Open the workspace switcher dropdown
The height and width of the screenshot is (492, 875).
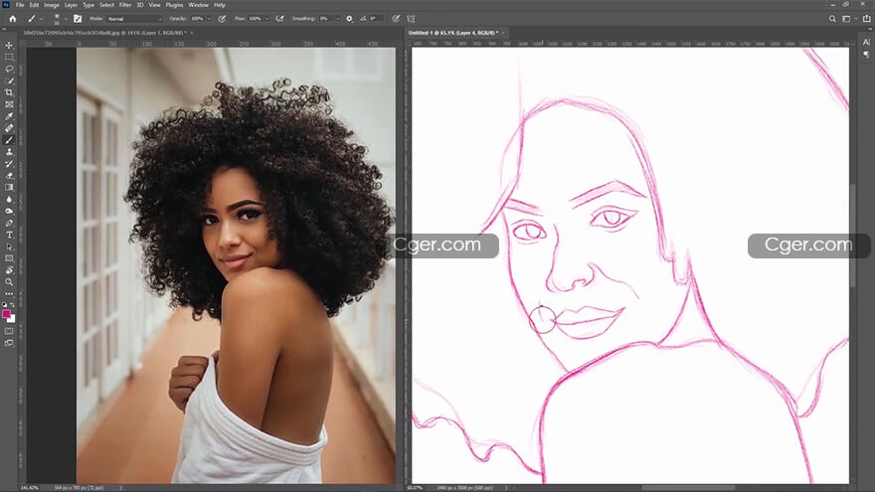[x=849, y=19]
